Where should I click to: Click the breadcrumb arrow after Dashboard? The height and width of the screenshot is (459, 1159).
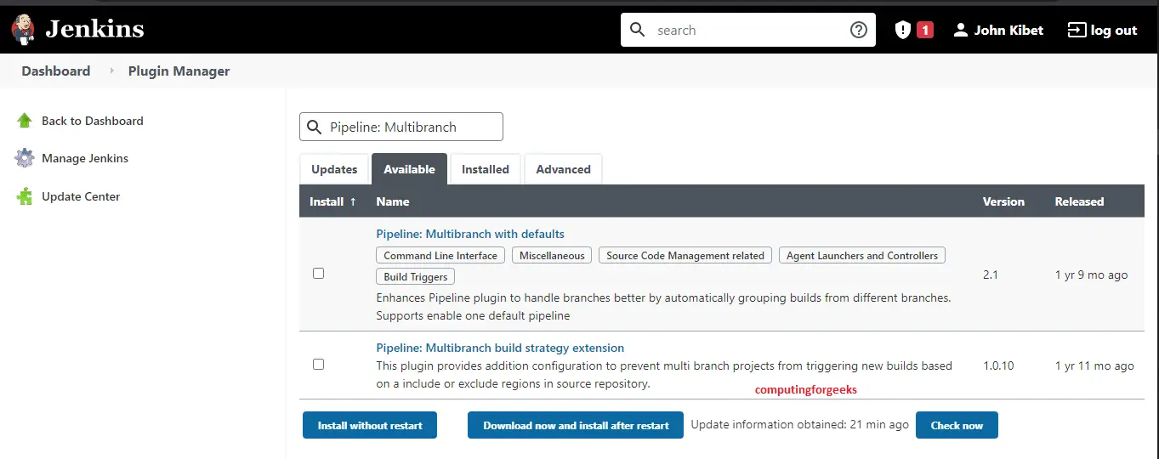(111, 71)
